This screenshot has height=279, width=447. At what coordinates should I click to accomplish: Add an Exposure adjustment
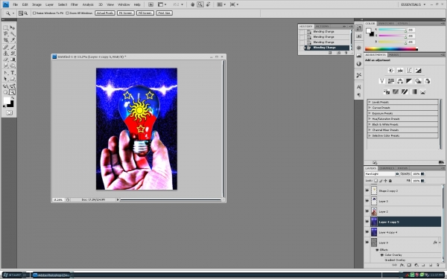click(x=418, y=71)
